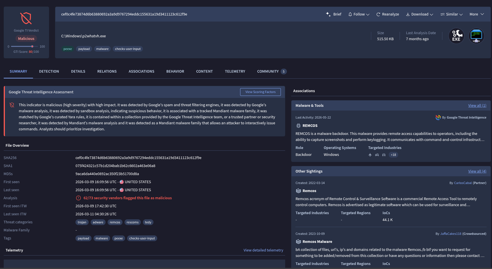Click the trojan threat category tag

(82, 222)
